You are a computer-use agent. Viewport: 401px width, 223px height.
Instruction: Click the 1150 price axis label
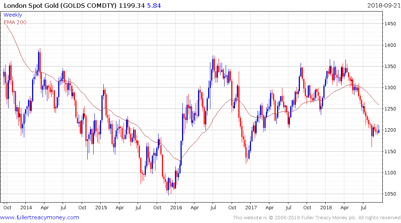click(x=390, y=151)
